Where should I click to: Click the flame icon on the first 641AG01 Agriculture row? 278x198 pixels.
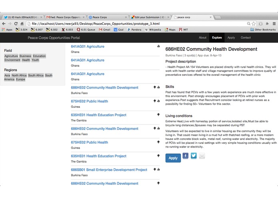click(158, 46)
